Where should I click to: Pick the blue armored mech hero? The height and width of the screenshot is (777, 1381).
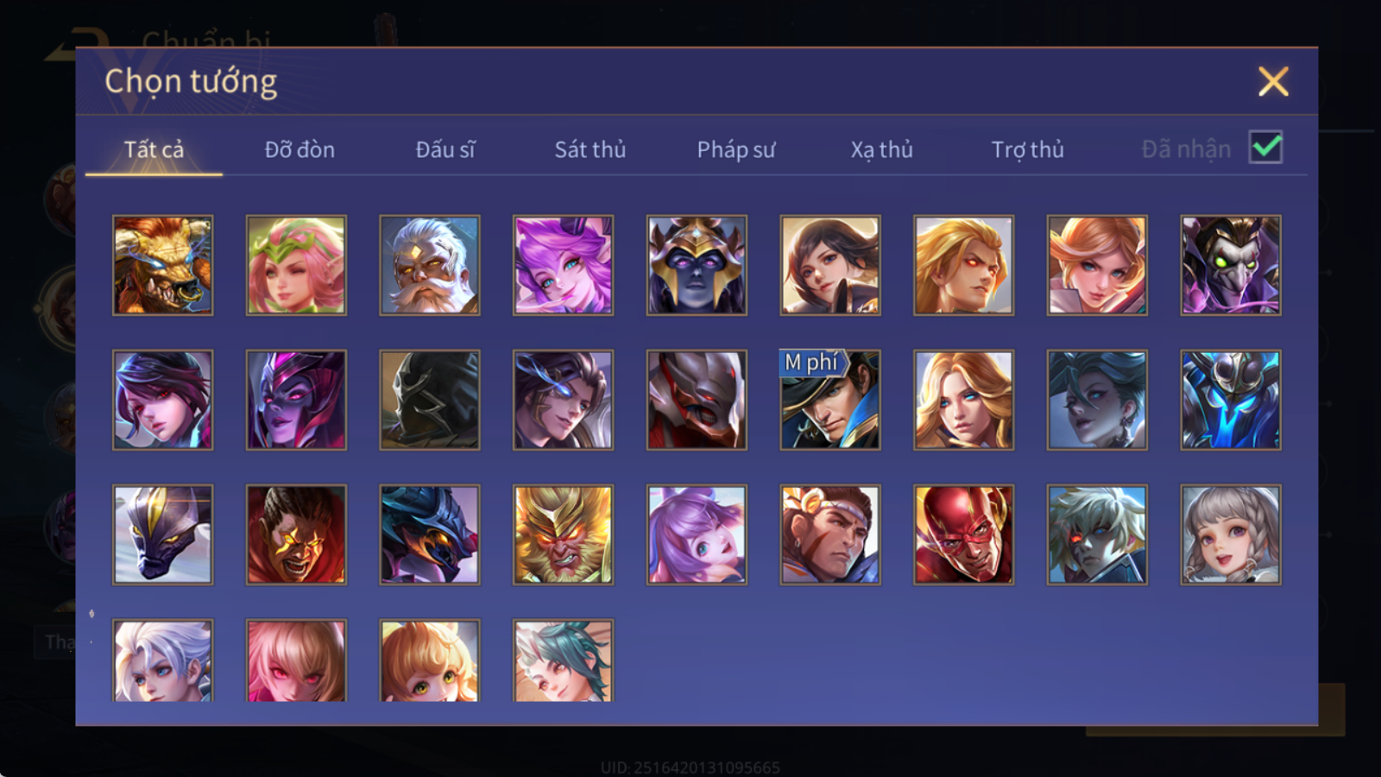point(1231,400)
